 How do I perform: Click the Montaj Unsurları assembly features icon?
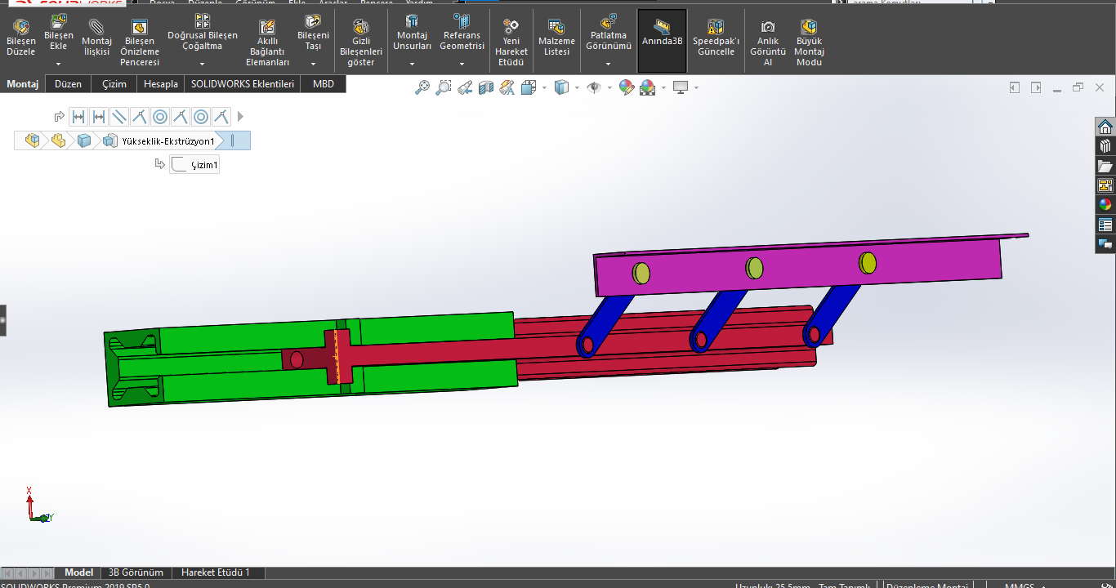tap(412, 21)
